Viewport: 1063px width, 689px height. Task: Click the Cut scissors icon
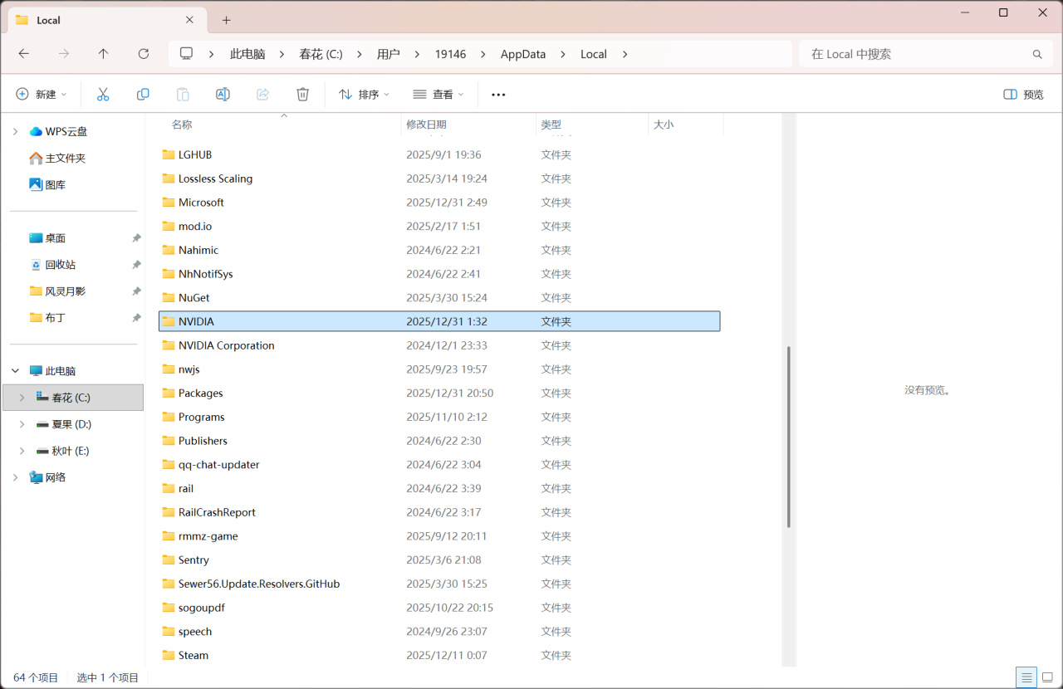point(103,95)
